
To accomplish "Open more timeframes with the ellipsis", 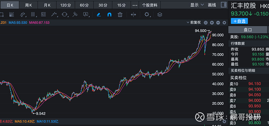I will [x=135, y=5].
